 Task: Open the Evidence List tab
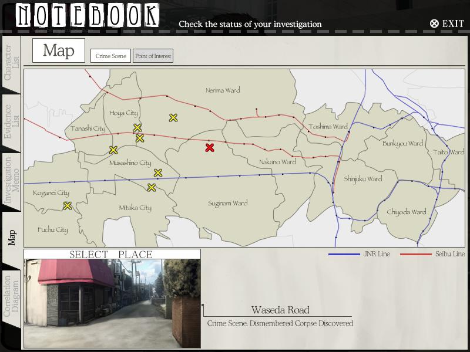click(x=11, y=122)
